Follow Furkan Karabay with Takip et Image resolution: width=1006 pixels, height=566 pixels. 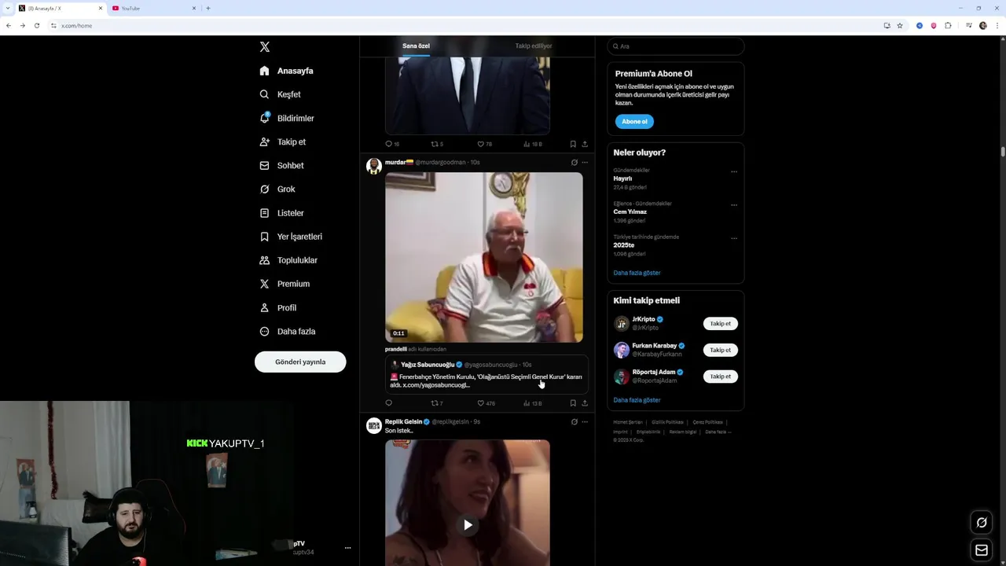[x=721, y=350]
